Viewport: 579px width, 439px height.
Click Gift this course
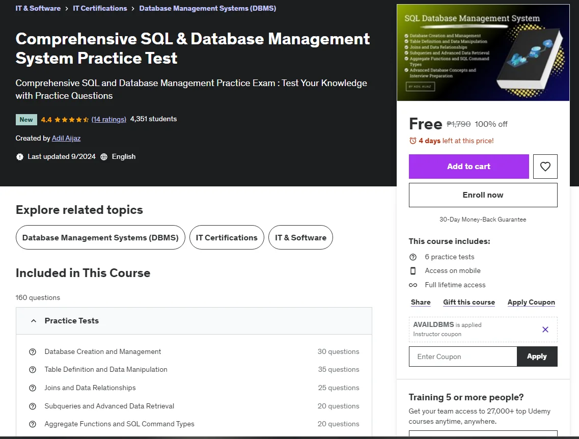[x=469, y=302]
